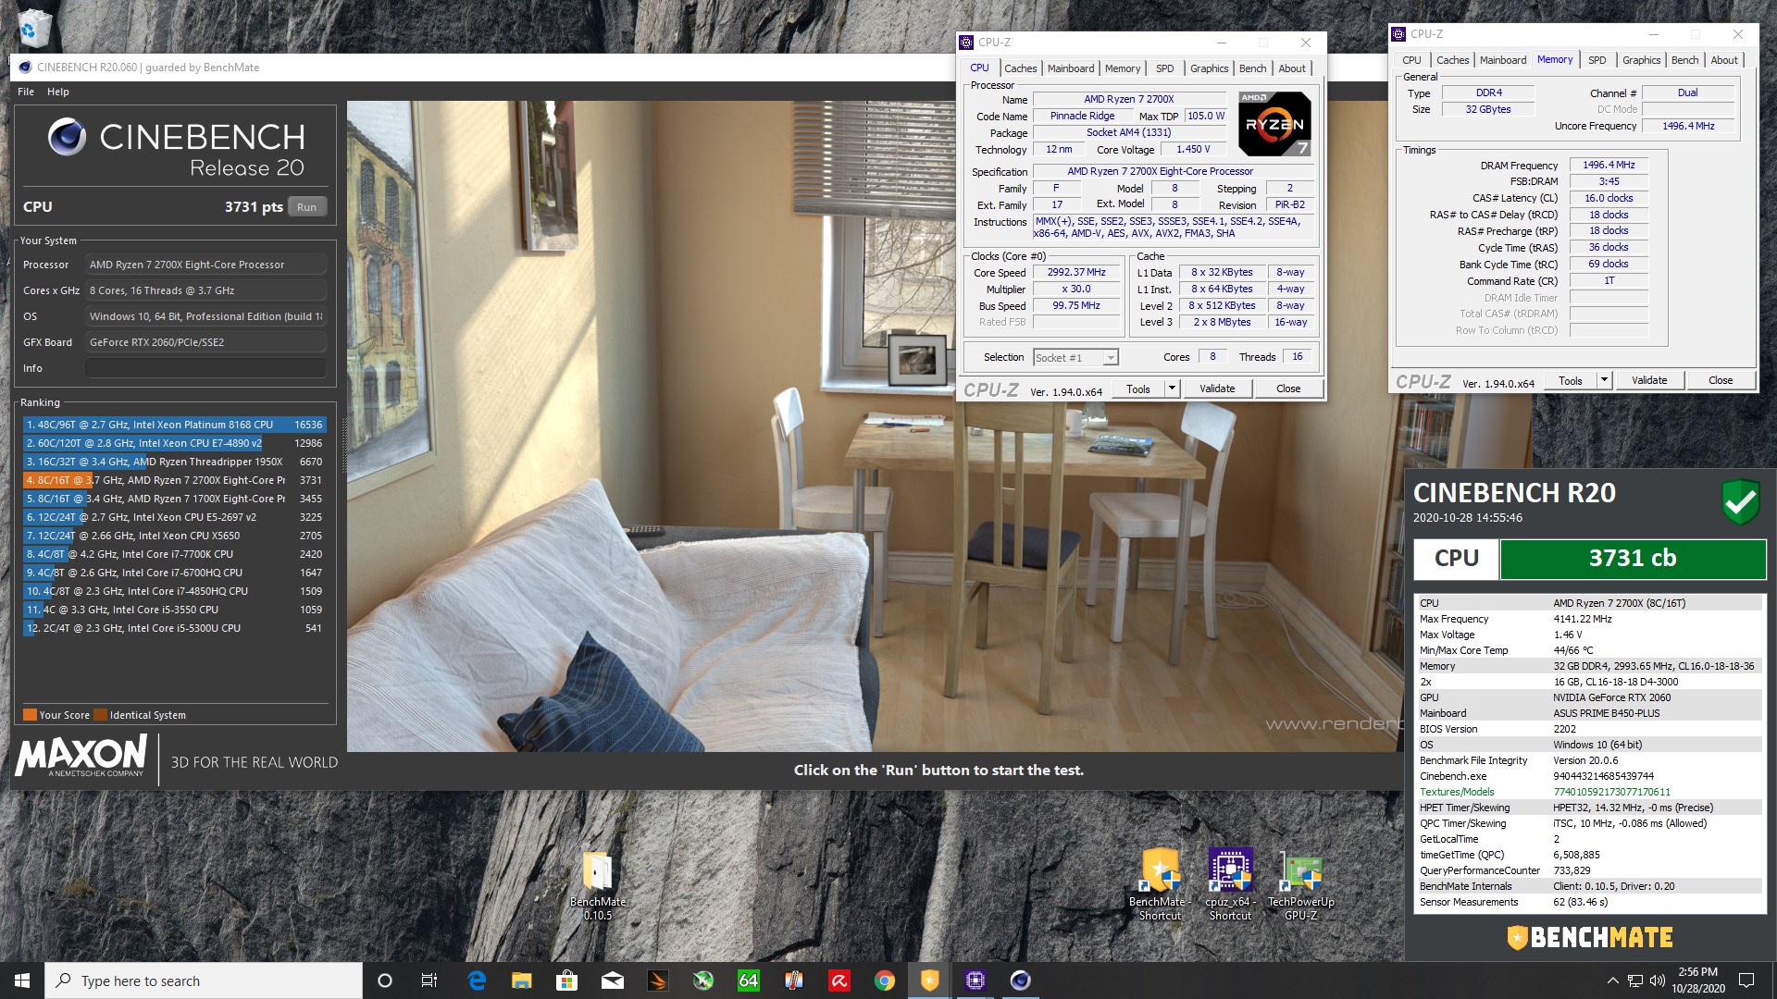Screen dimensions: 1777x999
Task: Switch to Cinebench sphere taskbar icon
Action: pos(1020,980)
